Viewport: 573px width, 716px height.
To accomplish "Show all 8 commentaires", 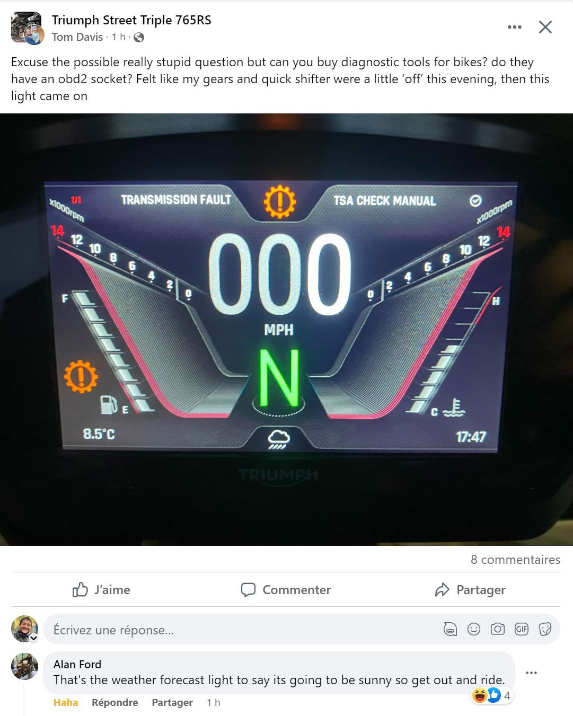I will click(515, 560).
